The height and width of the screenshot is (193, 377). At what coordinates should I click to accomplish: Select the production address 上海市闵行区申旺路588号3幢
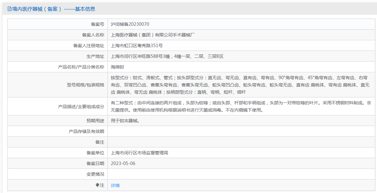click(x=140, y=56)
